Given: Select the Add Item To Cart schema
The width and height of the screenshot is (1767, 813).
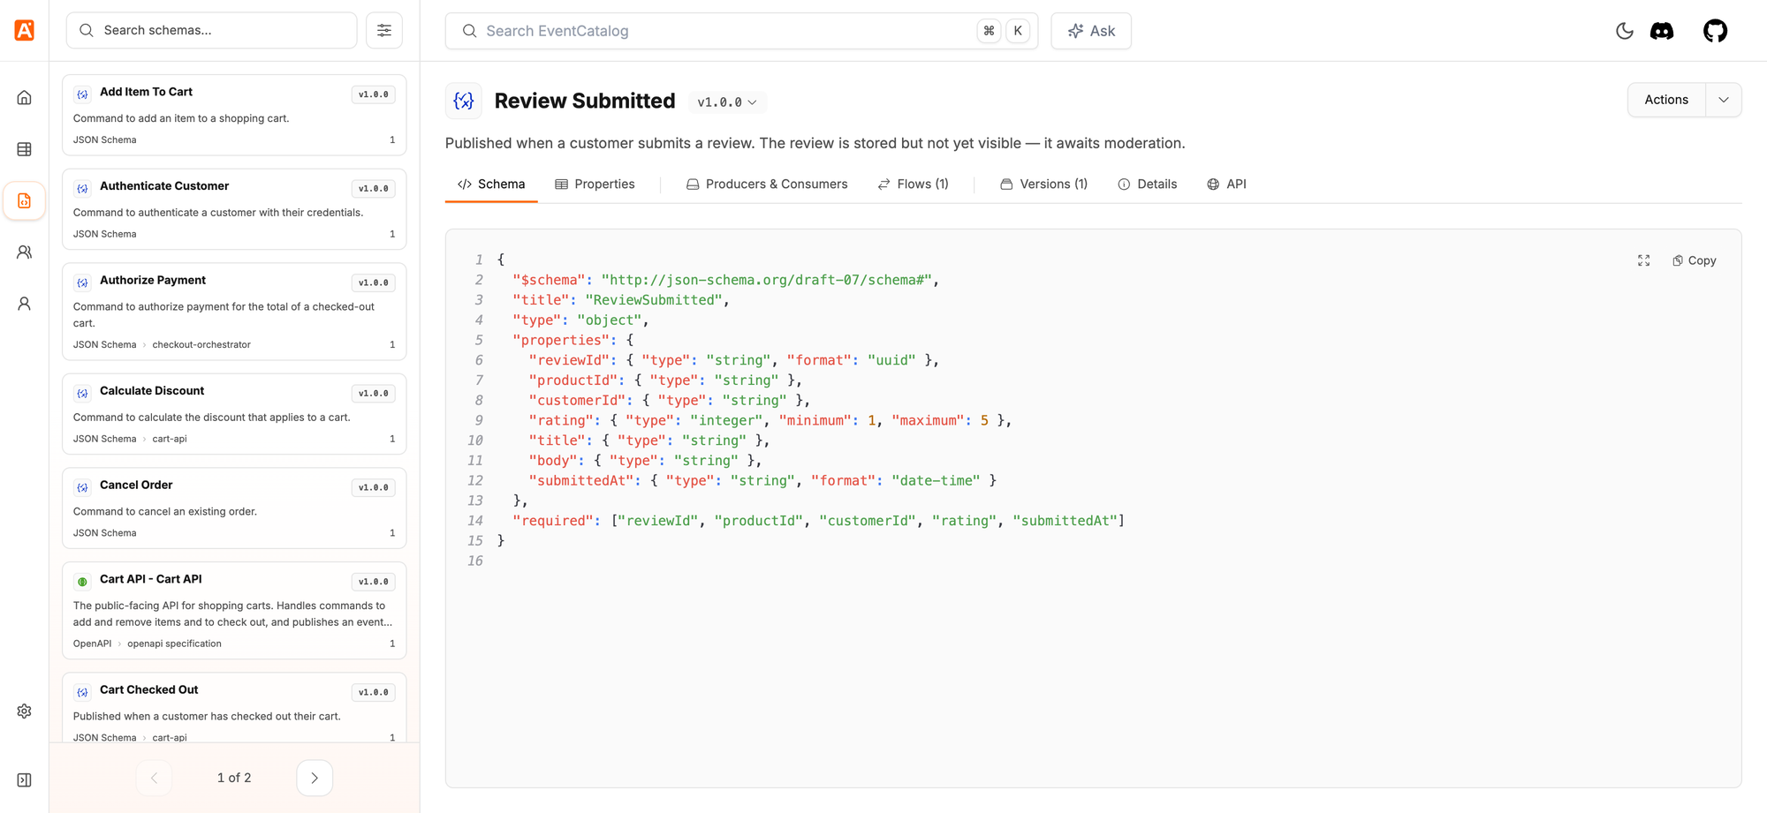Looking at the screenshot, I should [234, 115].
